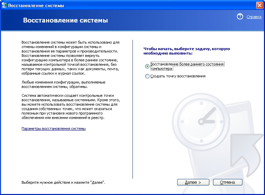
Task: Click the Восстановление системы header title
Action: click(66, 20)
